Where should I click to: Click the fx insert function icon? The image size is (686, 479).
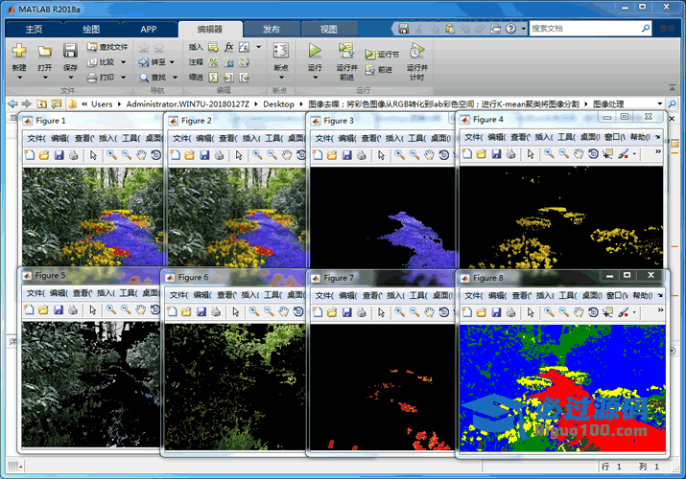[228, 47]
